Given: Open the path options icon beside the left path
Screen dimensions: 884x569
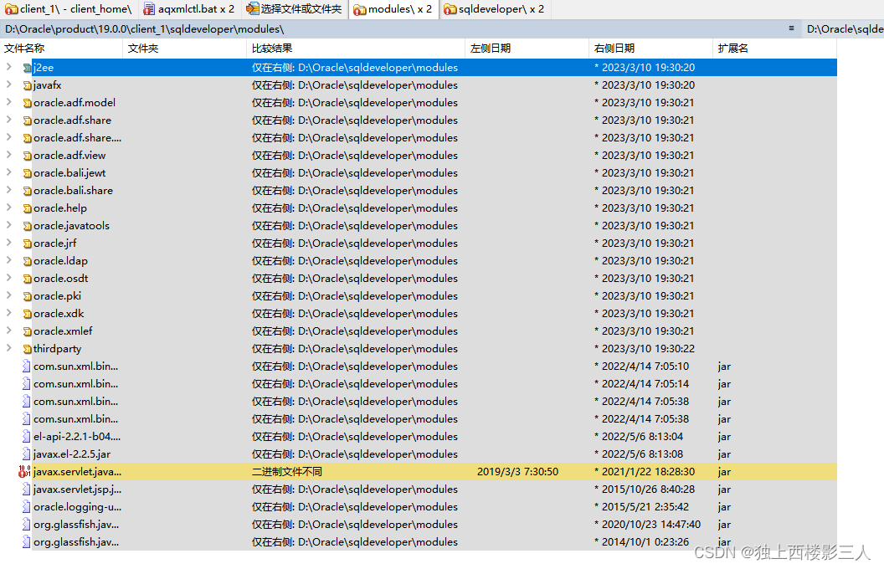Looking at the screenshot, I should point(792,28).
